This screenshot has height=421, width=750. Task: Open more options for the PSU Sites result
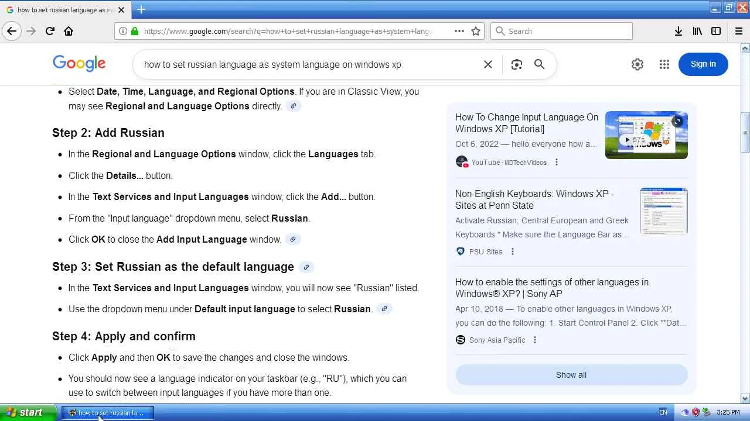pyautogui.click(x=513, y=251)
